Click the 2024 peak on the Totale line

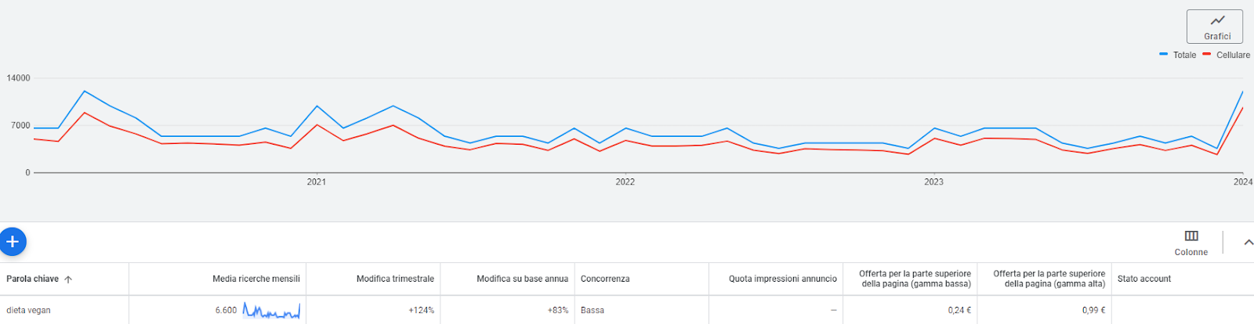(1242, 92)
